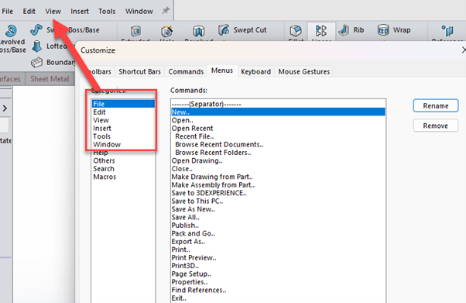Open the Tools menu in menu bar
The height and width of the screenshot is (303, 466).
pos(107,12)
